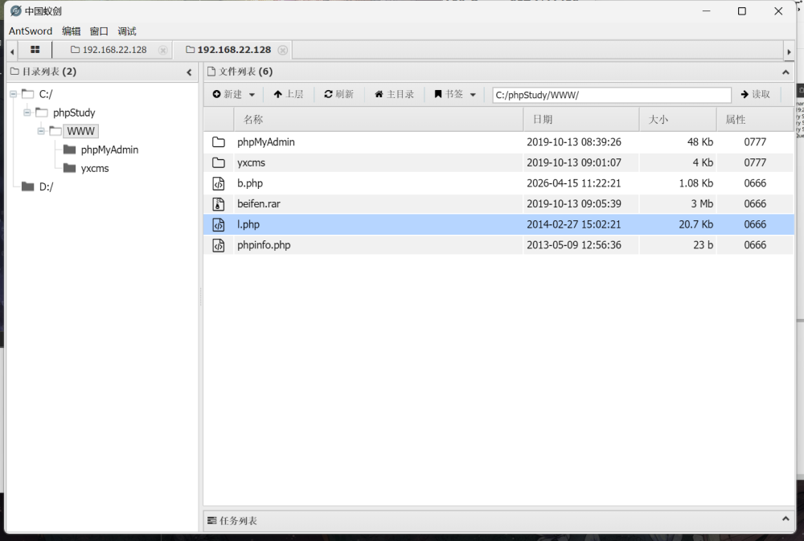Viewport: 804px width, 541px height.
Task: Collapse the directory list panel arrow
Action: [190, 72]
